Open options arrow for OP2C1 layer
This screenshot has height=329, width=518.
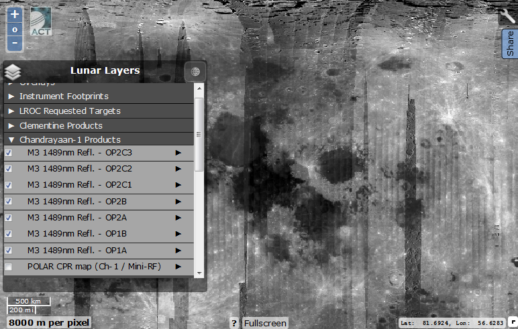pyautogui.click(x=178, y=185)
